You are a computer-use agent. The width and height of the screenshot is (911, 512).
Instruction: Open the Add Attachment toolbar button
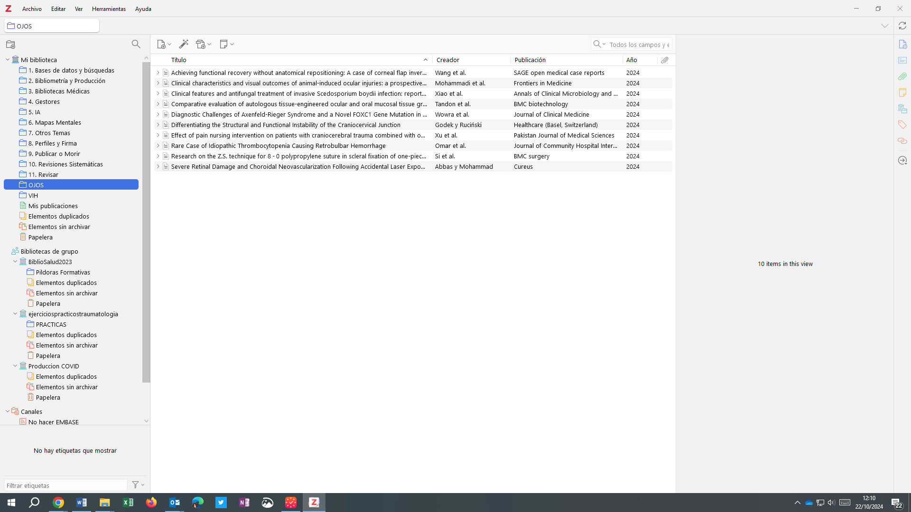coord(203,44)
